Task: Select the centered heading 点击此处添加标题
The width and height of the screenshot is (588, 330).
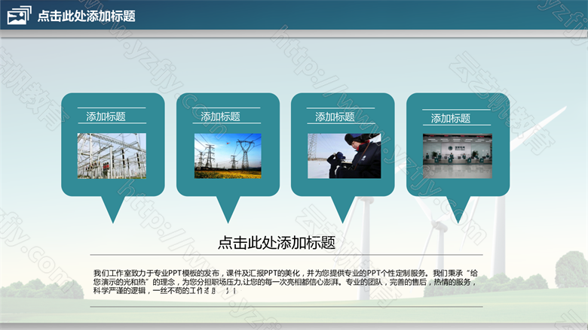Action: click(x=277, y=243)
